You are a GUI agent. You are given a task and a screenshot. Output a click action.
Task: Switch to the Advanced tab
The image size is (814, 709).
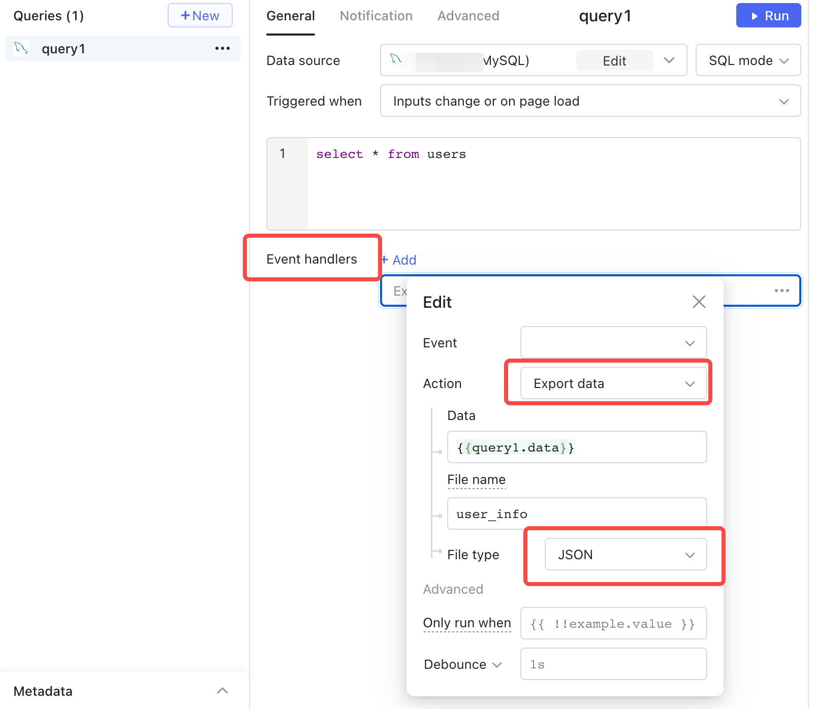coord(467,16)
